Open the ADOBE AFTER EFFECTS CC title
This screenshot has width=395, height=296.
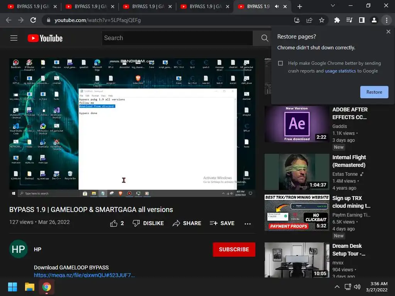(349, 114)
